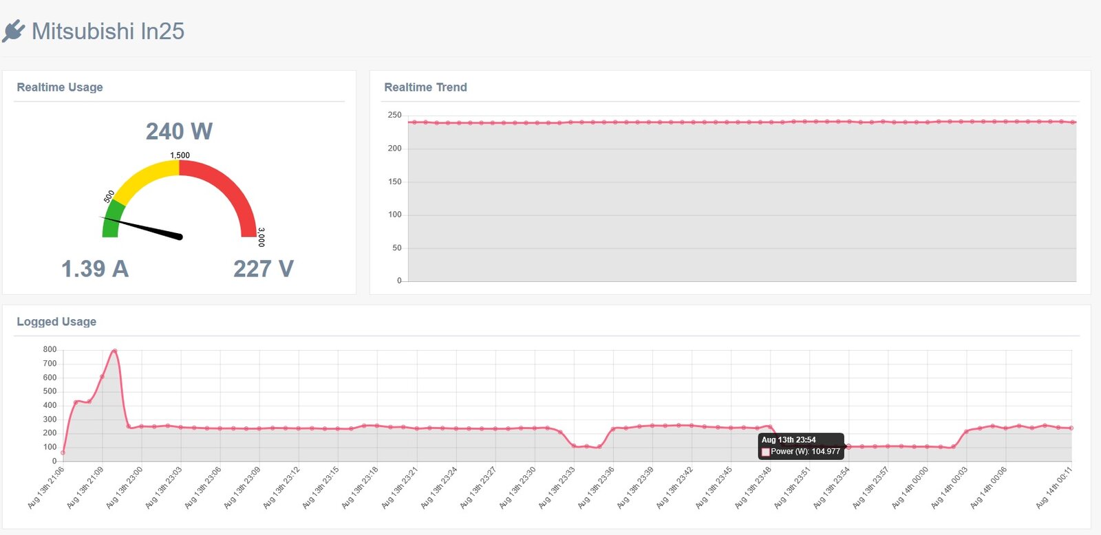
Task: Click the Logged Usage panel heading
Action: point(56,322)
